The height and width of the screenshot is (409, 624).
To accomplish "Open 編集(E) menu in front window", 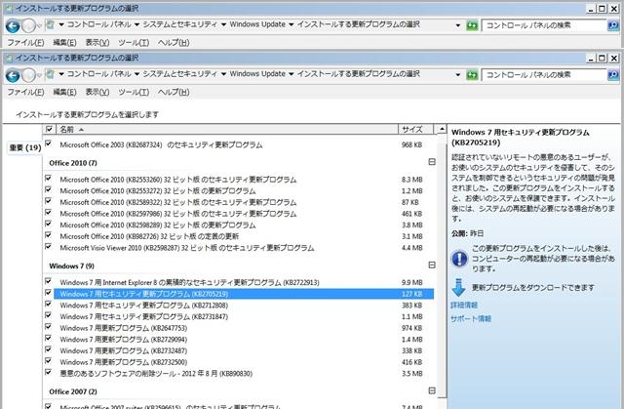I will (x=64, y=92).
